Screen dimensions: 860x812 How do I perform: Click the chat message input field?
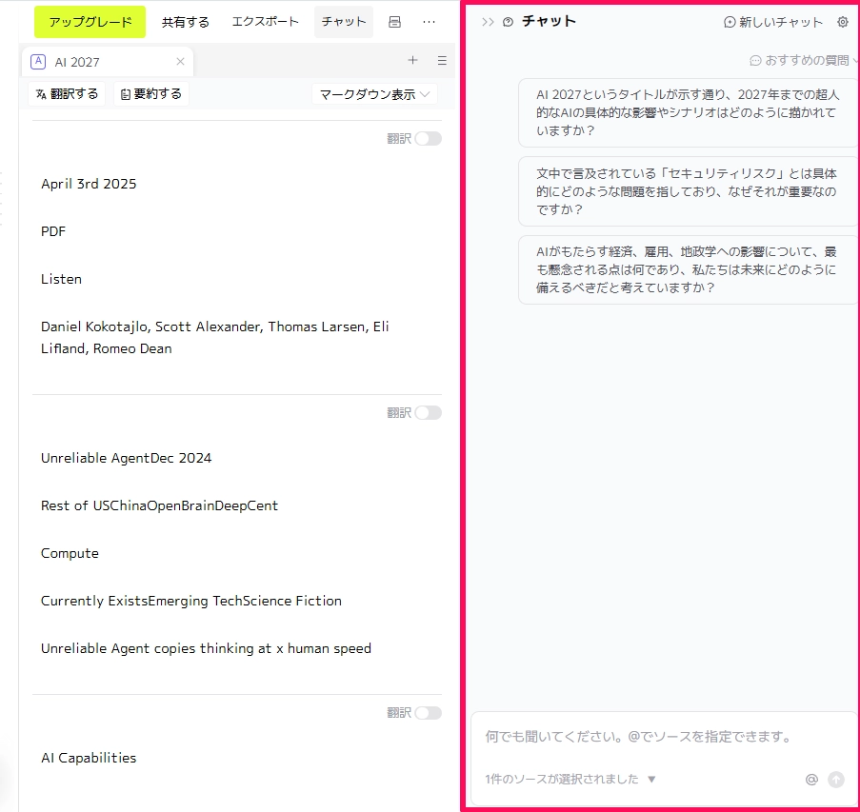tap(657, 737)
